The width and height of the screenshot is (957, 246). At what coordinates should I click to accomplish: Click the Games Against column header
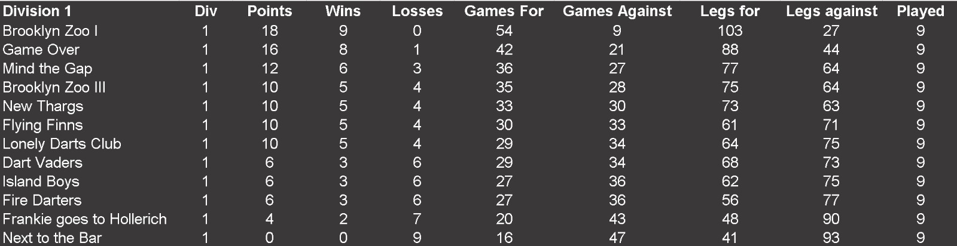(x=617, y=11)
